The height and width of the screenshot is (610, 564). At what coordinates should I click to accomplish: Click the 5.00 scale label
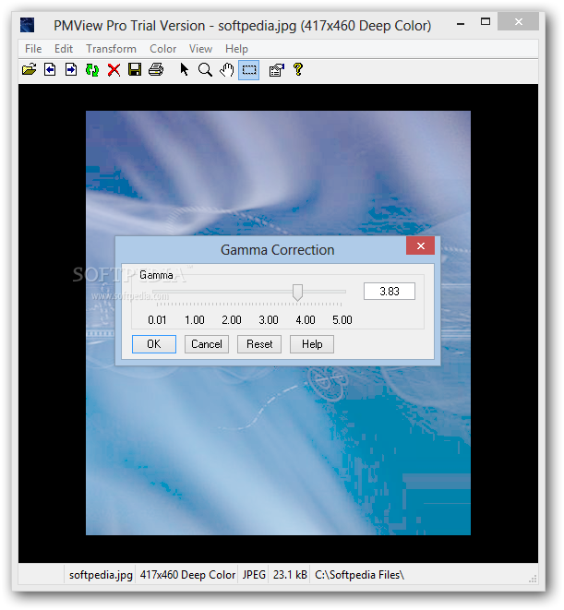pyautogui.click(x=342, y=320)
